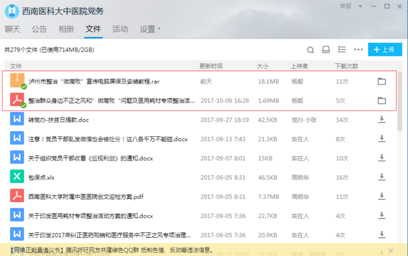The image size is (408, 256).
Task: Open the 相册 tab
Action: click(66, 29)
